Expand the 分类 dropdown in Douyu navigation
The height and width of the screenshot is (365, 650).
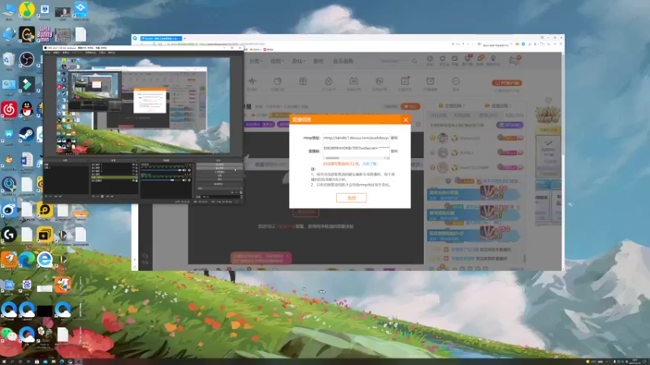255,61
